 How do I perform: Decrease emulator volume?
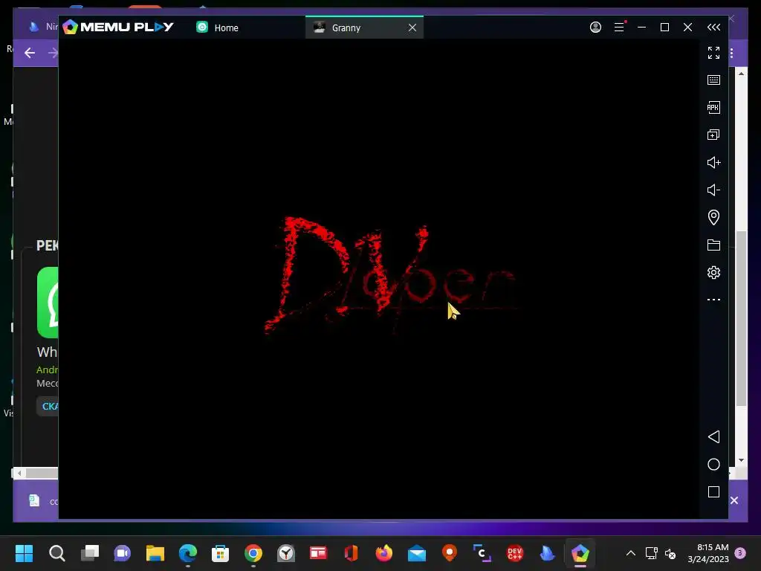coord(713,190)
